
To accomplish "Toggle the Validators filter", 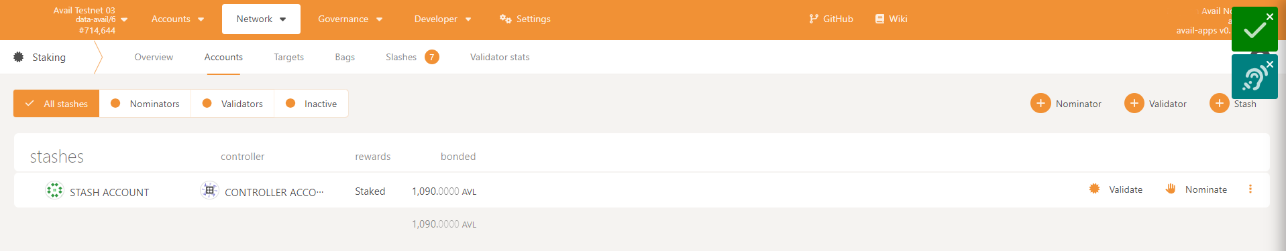I will pyautogui.click(x=233, y=104).
